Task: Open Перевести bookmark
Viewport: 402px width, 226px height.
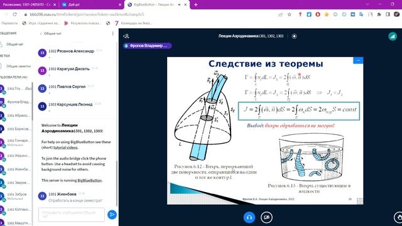Action: tap(9, 23)
